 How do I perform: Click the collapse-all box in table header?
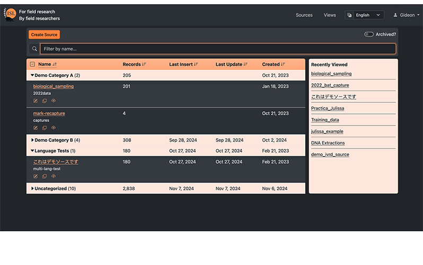[32, 65]
